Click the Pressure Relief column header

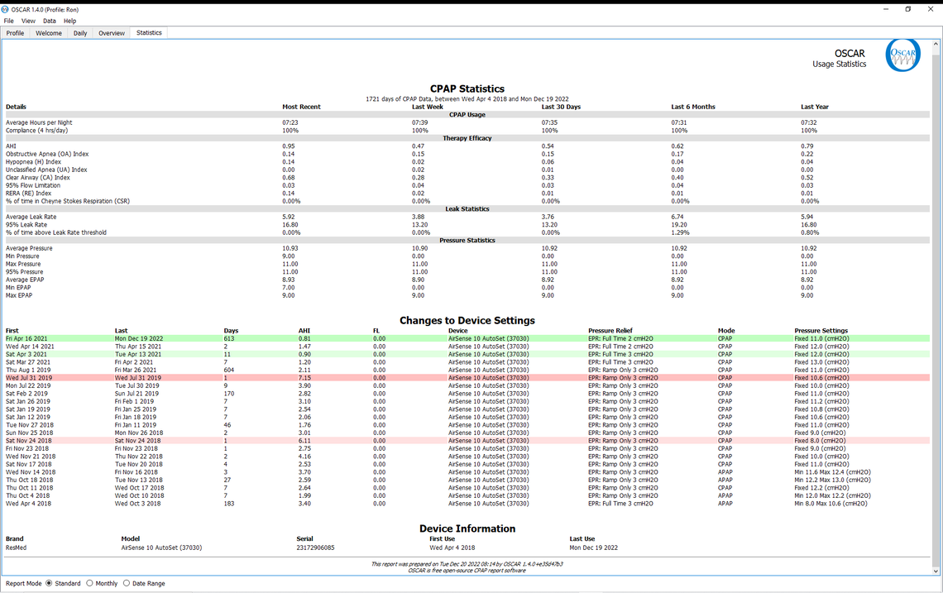click(x=610, y=331)
